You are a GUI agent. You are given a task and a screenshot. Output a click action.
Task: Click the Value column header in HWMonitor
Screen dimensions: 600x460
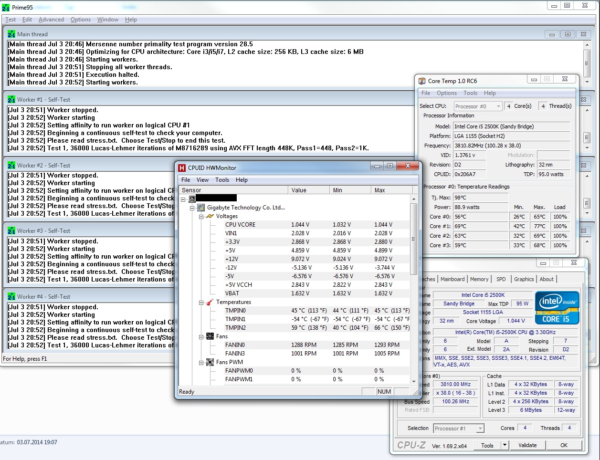click(299, 190)
